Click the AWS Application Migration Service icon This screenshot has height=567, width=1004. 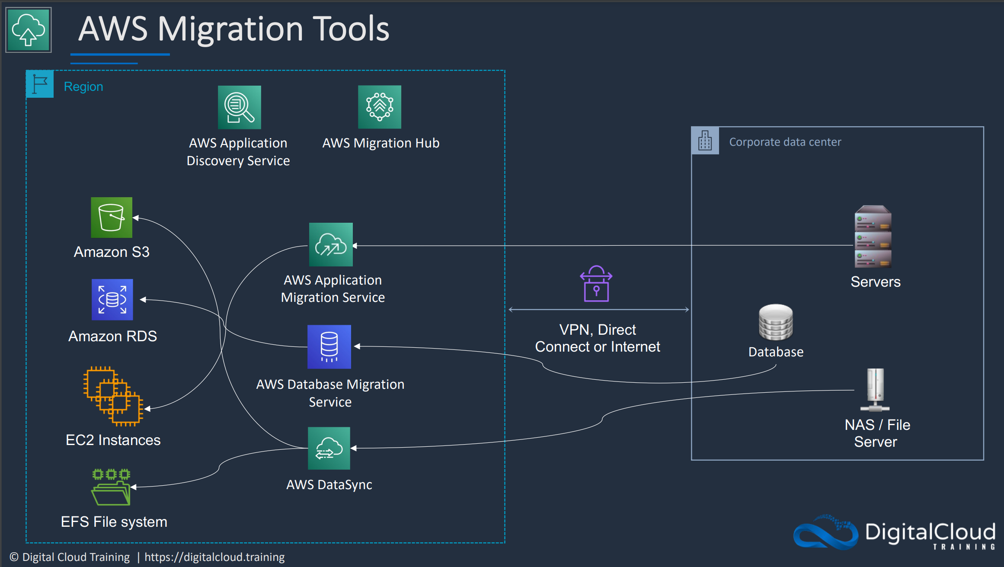pos(331,244)
